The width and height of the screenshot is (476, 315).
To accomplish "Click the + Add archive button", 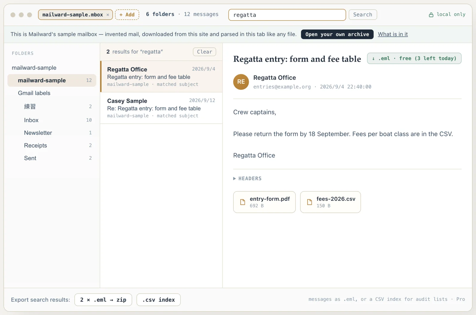I will point(127,15).
